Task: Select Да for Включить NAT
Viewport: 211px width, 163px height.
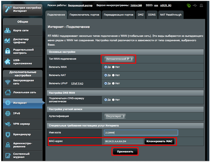Action: point(106,75)
